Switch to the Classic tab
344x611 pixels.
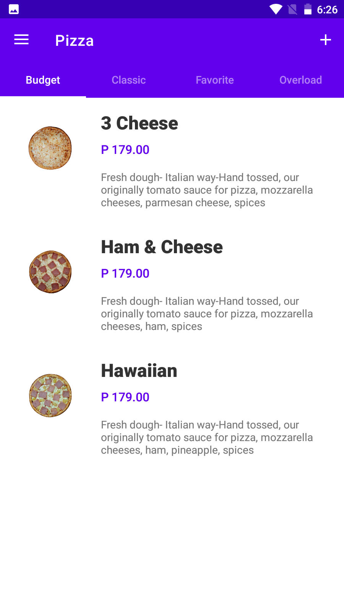click(129, 80)
